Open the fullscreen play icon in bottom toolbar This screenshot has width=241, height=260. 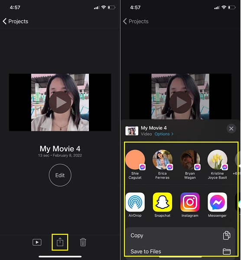coord(37,242)
